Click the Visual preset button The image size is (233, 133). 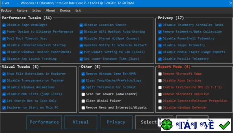point(81,122)
